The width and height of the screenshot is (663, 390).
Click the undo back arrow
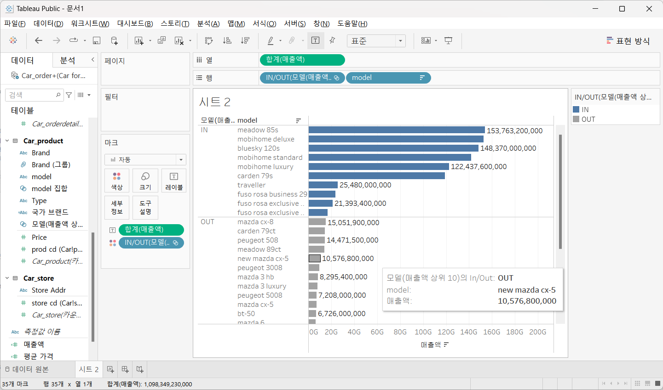[x=39, y=40]
